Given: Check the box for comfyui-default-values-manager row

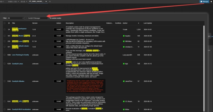Looking at the screenshot, I should (x=5, y=47).
